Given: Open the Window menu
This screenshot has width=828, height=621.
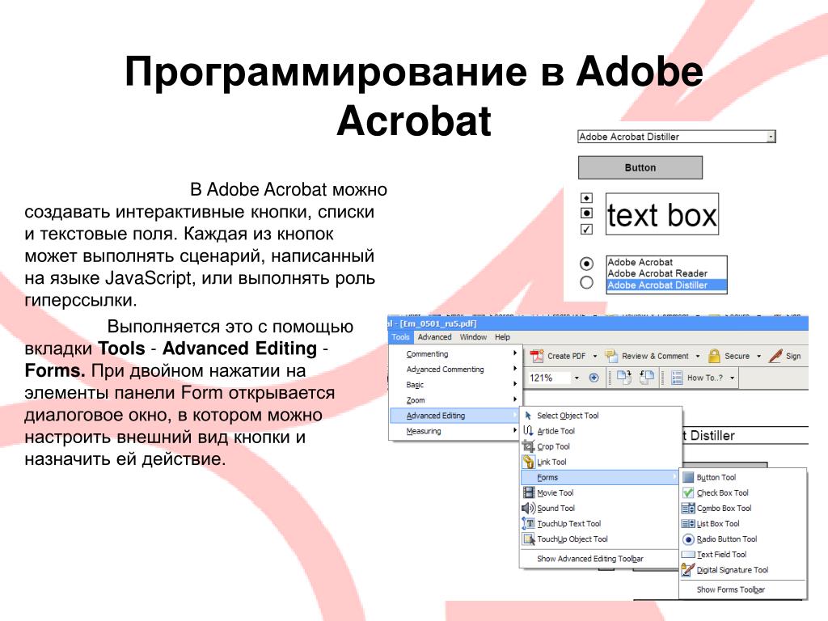Looking at the screenshot, I should pyautogui.click(x=473, y=337).
